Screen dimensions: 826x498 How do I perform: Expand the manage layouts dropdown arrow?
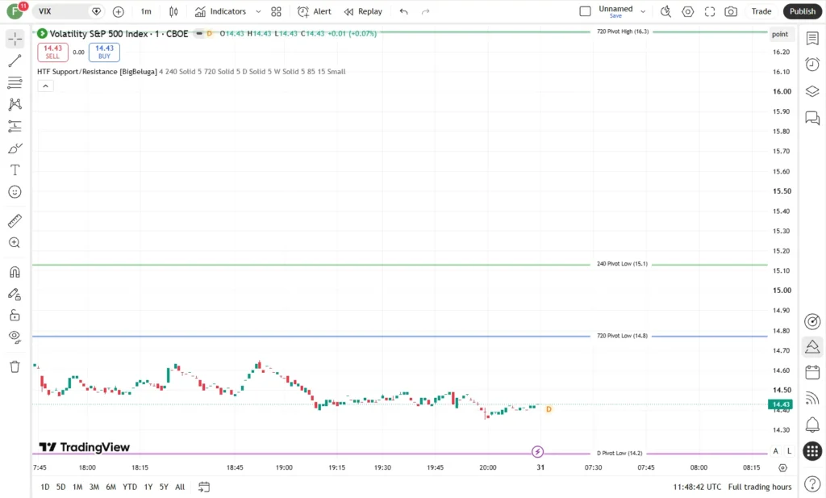pos(643,11)
